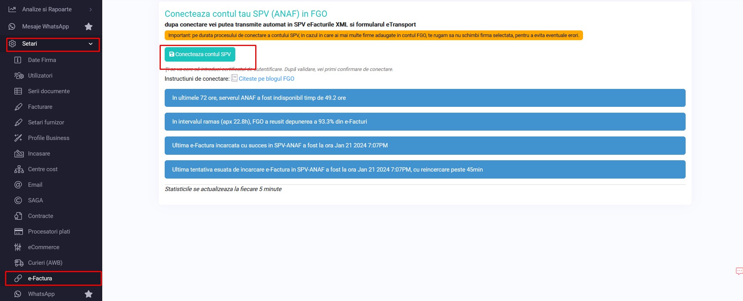
Task: Open the Procesatori plati entry
Action: tap(49, 232)
